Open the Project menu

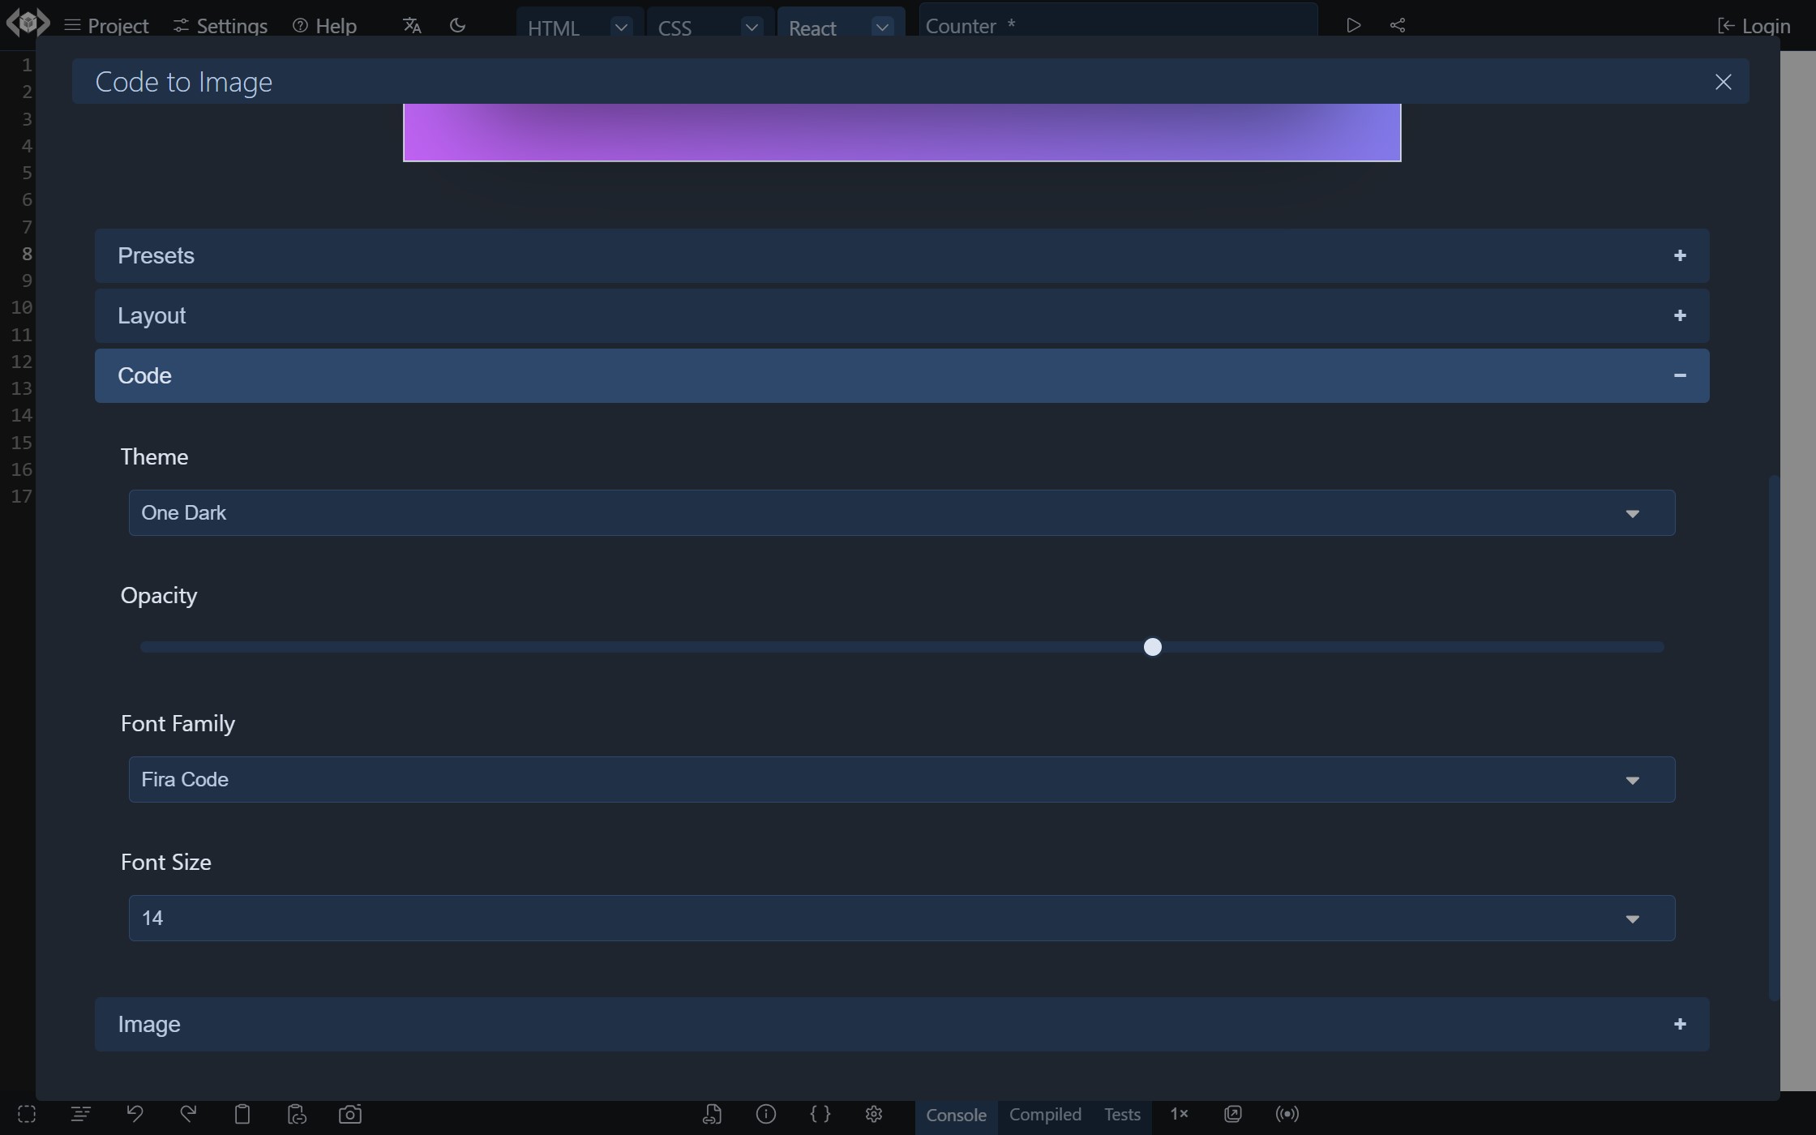106,25
